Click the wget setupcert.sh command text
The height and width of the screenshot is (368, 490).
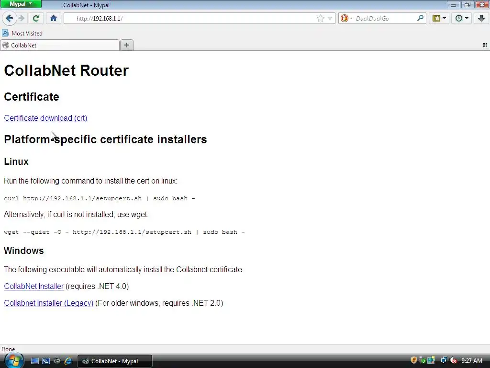point(124,232)
